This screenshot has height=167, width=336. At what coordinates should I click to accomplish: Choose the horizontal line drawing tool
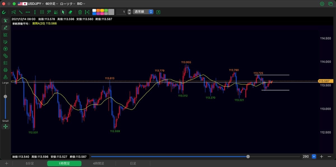(28, 12)
